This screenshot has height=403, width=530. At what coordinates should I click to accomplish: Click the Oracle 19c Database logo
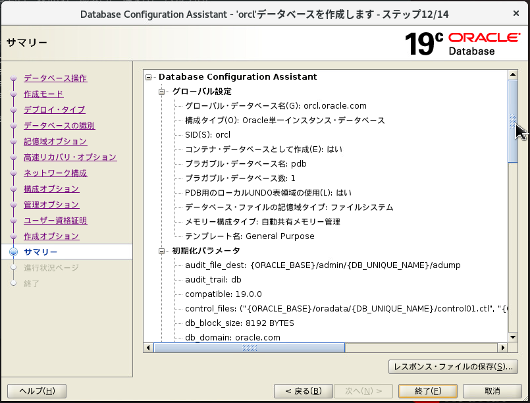click(462, 44)
